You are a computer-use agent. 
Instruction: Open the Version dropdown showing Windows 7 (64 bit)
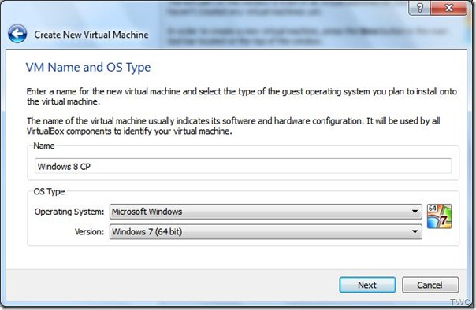coord(266,231)
